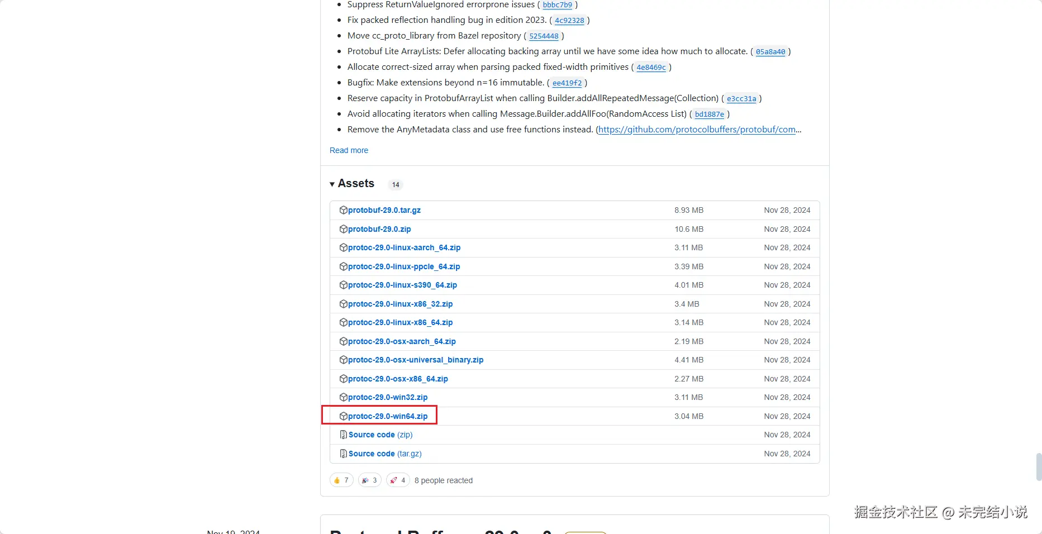Screen dimensions: 1042x534
Task: Download protoc-29.0-linux-x86_32.zip
Action: click(x=401, y=304)
